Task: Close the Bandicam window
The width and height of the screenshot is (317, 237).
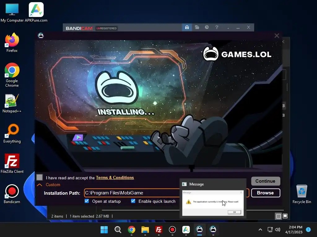Action: point(249,27)
